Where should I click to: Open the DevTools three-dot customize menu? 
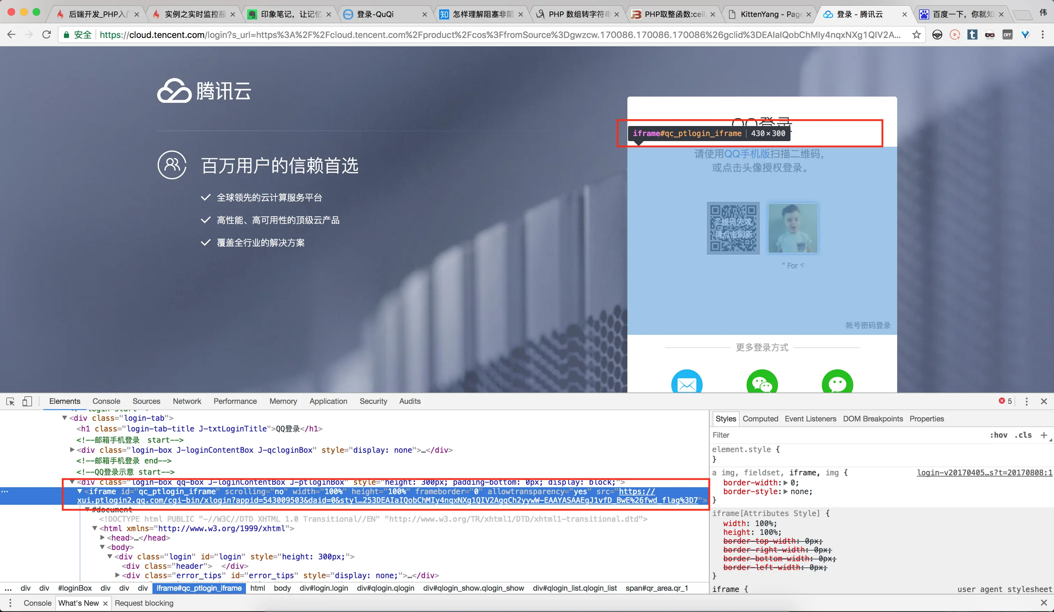[1026, 401]
